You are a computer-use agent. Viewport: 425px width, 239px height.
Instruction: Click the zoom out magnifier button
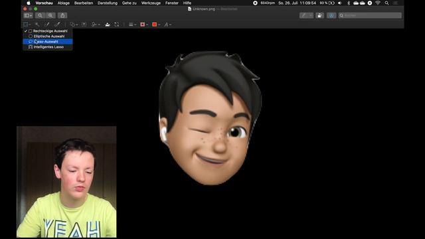tap(40, 15)
